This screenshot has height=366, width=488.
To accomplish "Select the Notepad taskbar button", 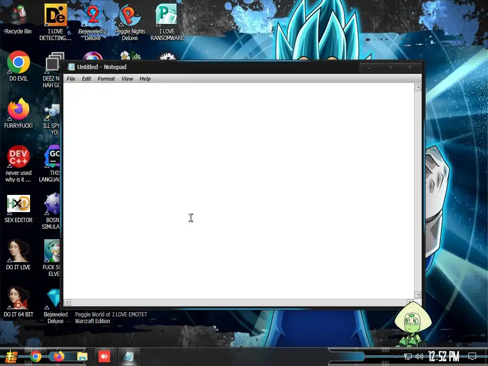I will click(129, 356).
